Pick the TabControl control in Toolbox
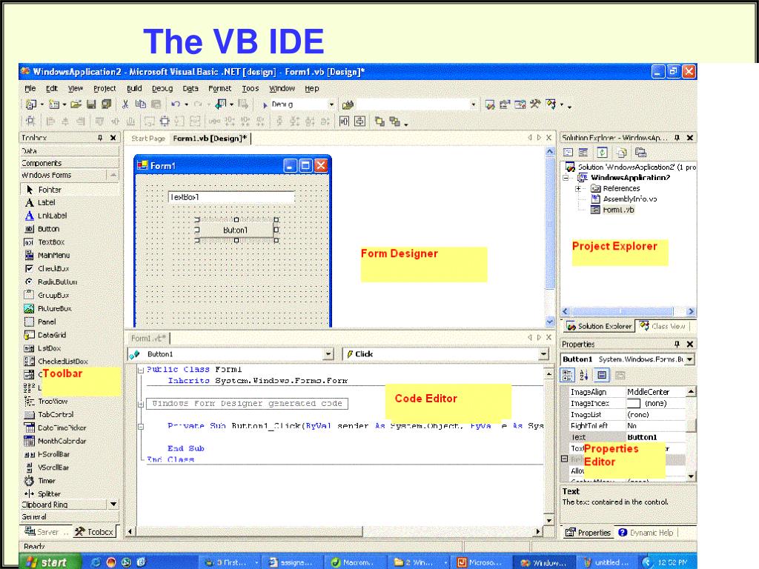This screenshot has height=569, width=759. 49,415
